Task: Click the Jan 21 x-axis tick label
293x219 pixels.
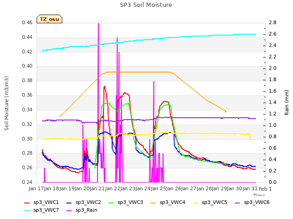Action: (98, 188)
